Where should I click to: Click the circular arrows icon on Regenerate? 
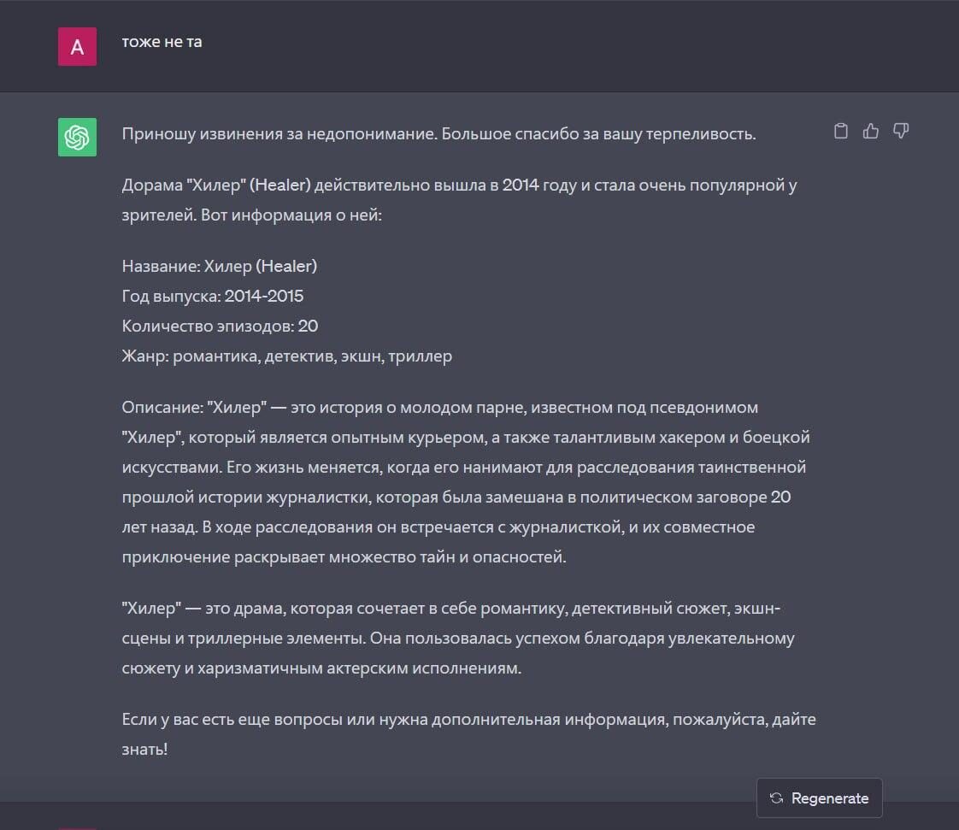pyautogui.click(x=776, y=798)
